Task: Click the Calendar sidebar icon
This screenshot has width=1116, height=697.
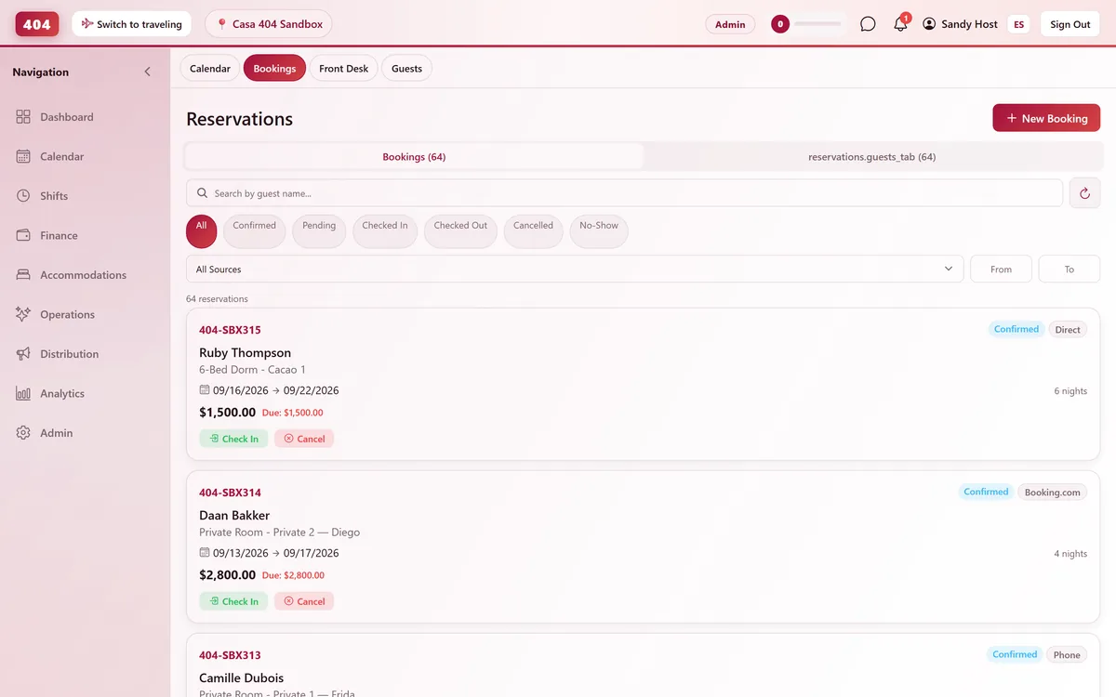Action: [23, 156]
